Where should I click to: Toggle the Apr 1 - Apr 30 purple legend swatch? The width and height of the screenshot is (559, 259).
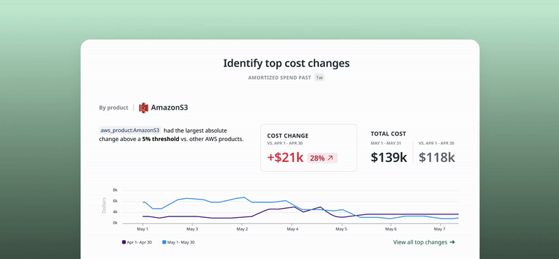tap(124, 242)
